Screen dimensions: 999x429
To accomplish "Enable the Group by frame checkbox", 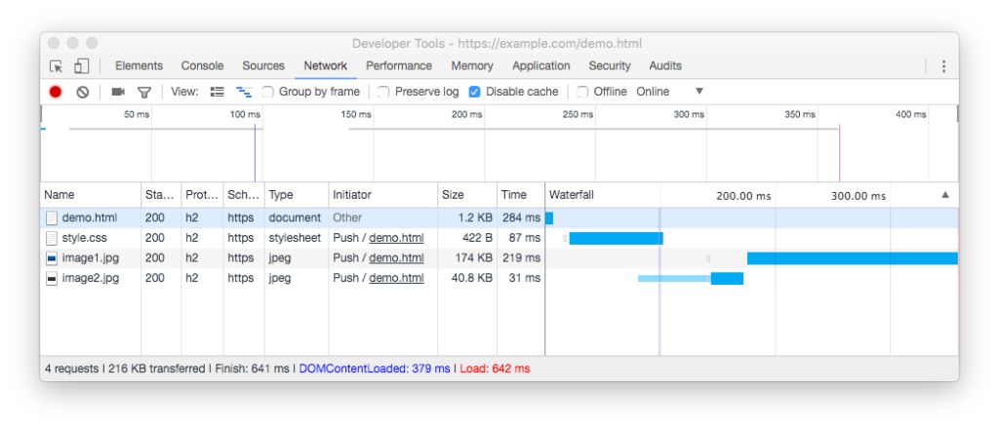I will pyautogui.click(x=268, y=92).
